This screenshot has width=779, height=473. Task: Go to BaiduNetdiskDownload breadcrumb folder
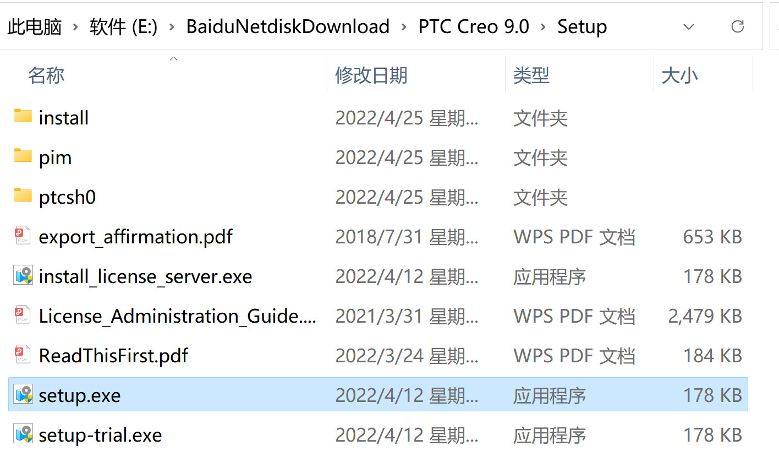(x=288, y=26)
